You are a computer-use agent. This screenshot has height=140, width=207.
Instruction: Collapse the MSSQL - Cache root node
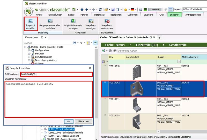[x=25, y=47]
